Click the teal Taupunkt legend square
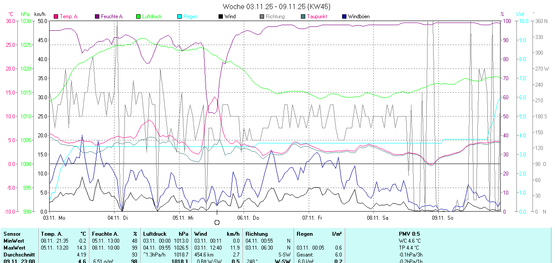The height and width of the screenshot is (263, 555). [303, 16]
